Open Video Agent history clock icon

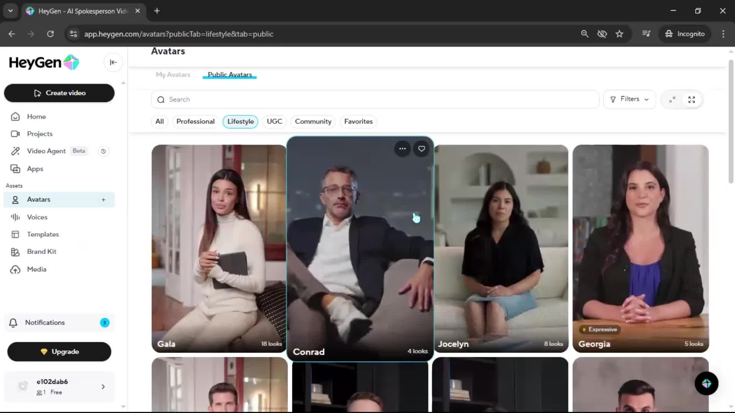[x=103, y=151]
